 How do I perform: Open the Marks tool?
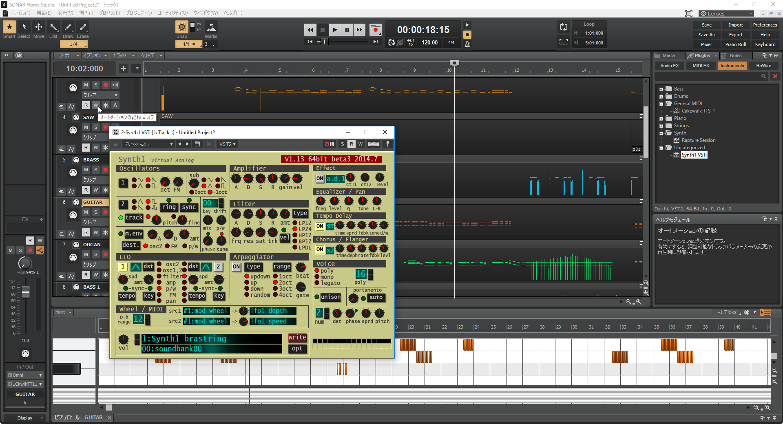pyautogui.click(x=211, y=27)
